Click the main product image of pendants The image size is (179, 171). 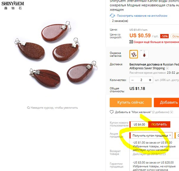pos(56,55)
